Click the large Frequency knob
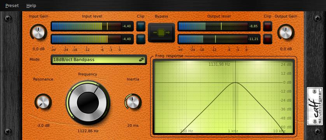This screenshot has width=326, height=140. (x=88, y=103)
